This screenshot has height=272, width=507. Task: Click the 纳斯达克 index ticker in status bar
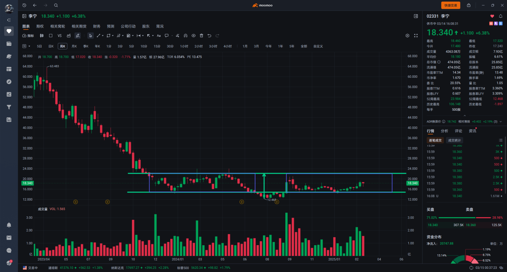[x=140, y=268]
